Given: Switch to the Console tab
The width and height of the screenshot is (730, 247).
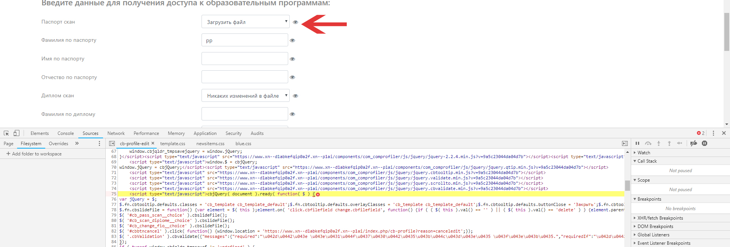Looking at the screenshot, I should coord(66,133).
